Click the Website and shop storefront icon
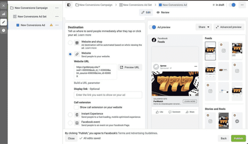The width and height of the screenshot is (248, 144). 77,43
